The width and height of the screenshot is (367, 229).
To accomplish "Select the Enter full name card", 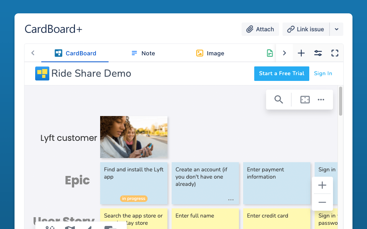I will coord(205,219).
